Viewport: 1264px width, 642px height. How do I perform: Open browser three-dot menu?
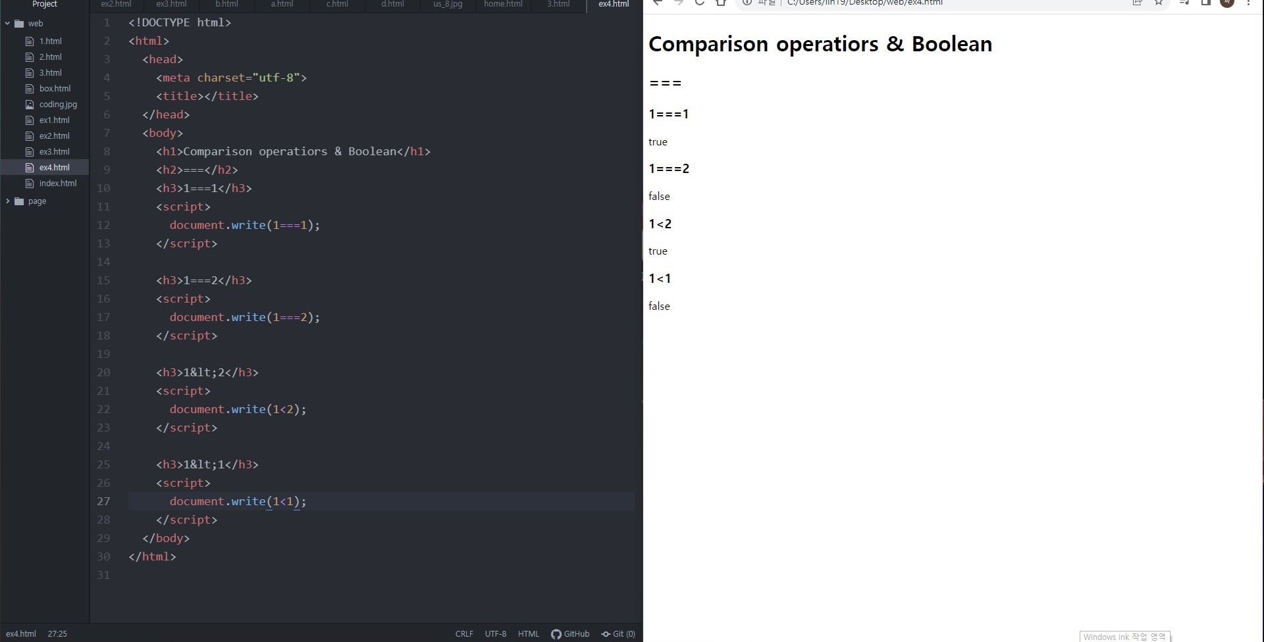click(1248, 3)
